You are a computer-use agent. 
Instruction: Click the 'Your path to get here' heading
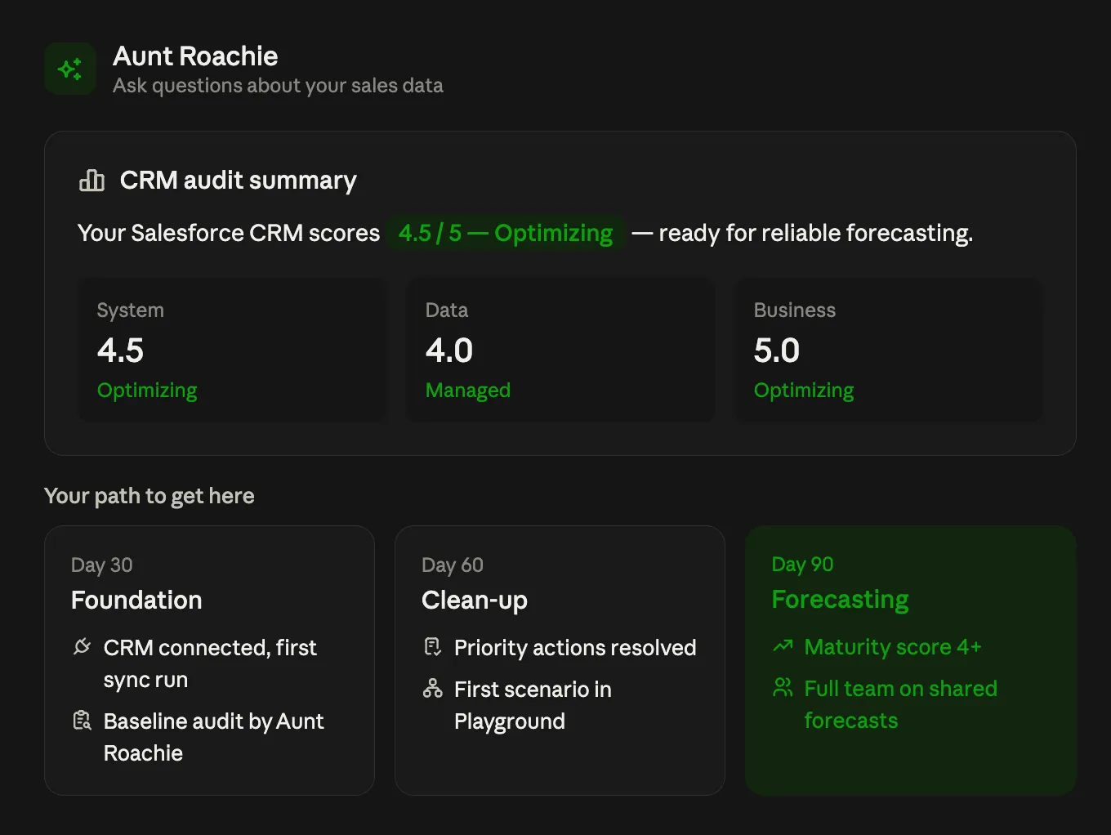149,496
